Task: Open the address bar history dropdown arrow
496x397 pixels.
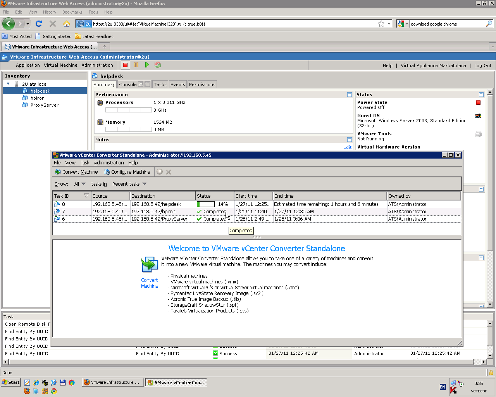Action: tap(389, 24)
